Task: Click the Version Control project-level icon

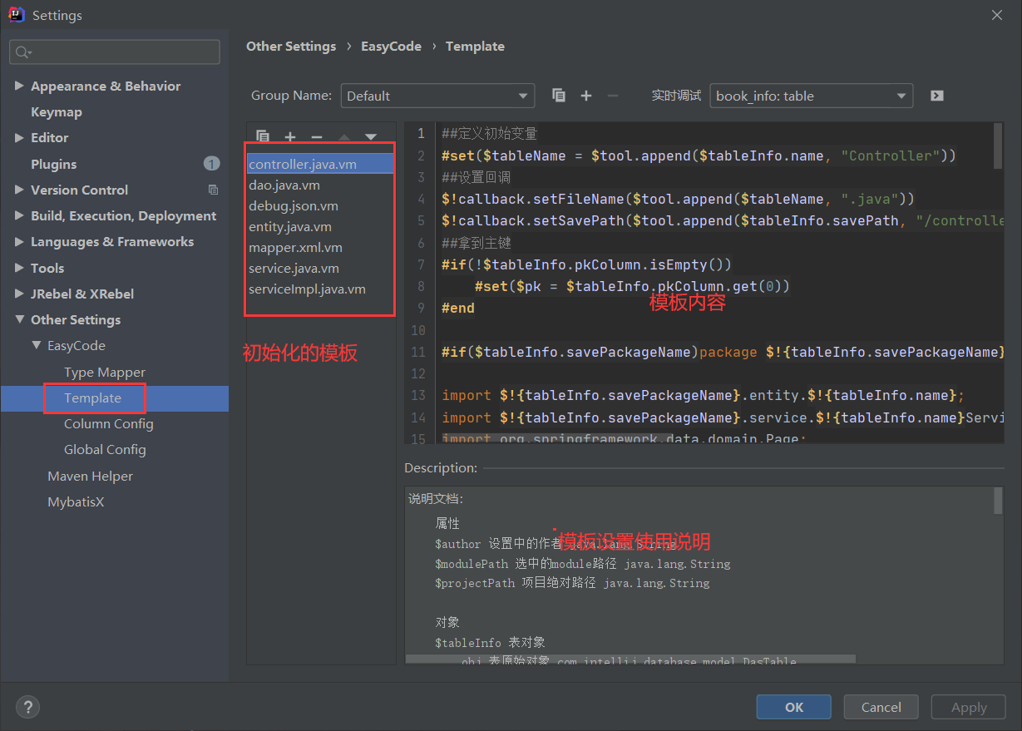Action: point(213,190)
